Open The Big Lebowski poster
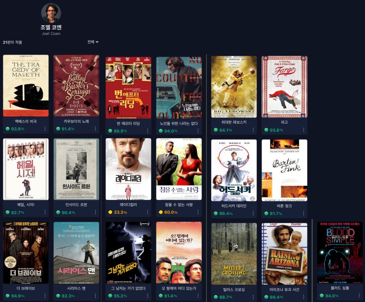The image size is (365, 302). point(234,87)
